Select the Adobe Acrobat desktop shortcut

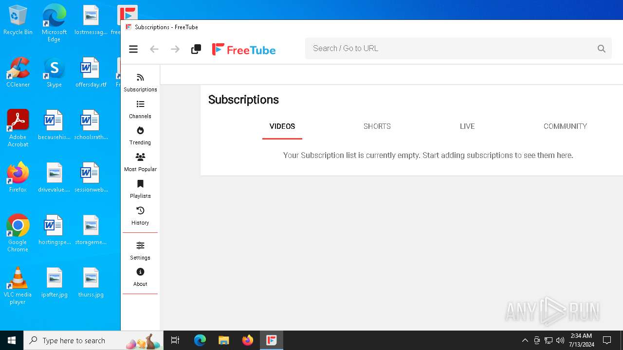click(x=18, y=128)
